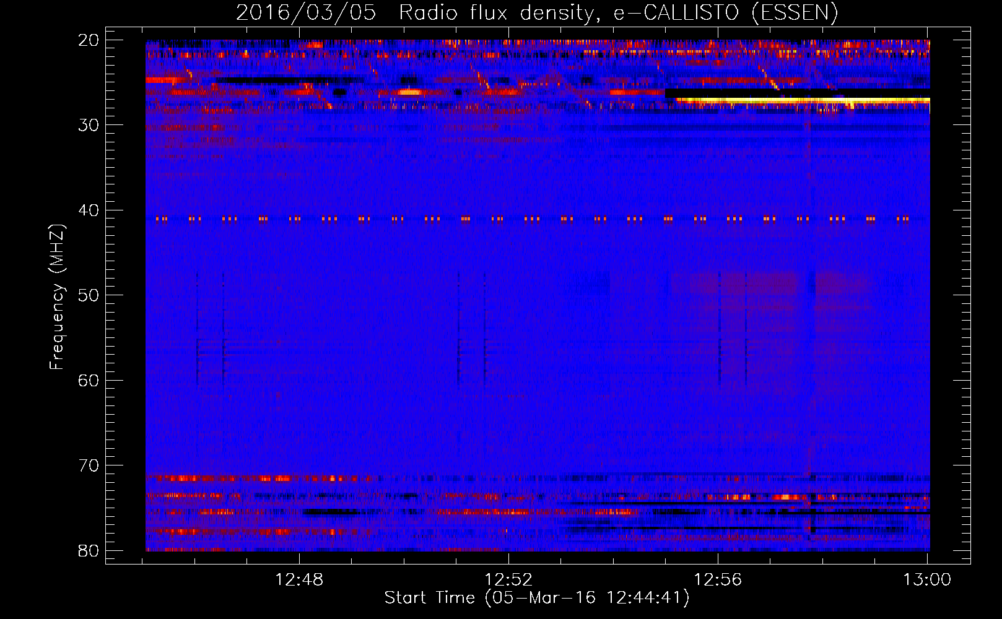This screenshot has height=619, width=1002.
Task: Click the time tick label '13:00'
Action: coord(927,580)
